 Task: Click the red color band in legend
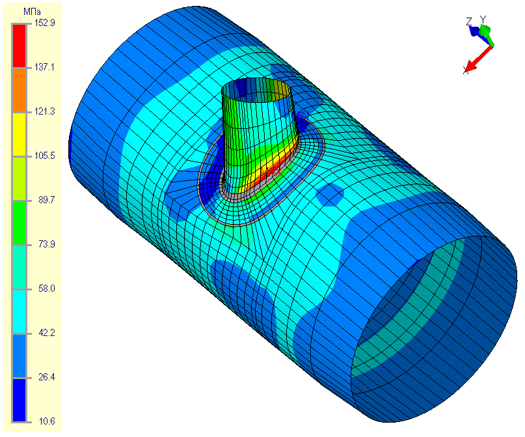20,46
